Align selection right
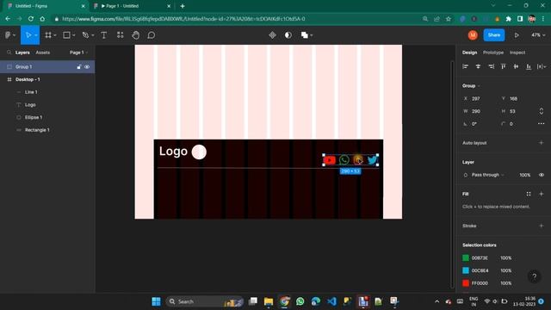This screenshot has width=551, height=310. pyautogui.click(x=491, y=66)
